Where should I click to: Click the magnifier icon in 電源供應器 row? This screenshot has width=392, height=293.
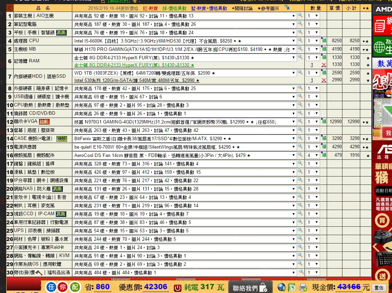click(x=300, y=146)
